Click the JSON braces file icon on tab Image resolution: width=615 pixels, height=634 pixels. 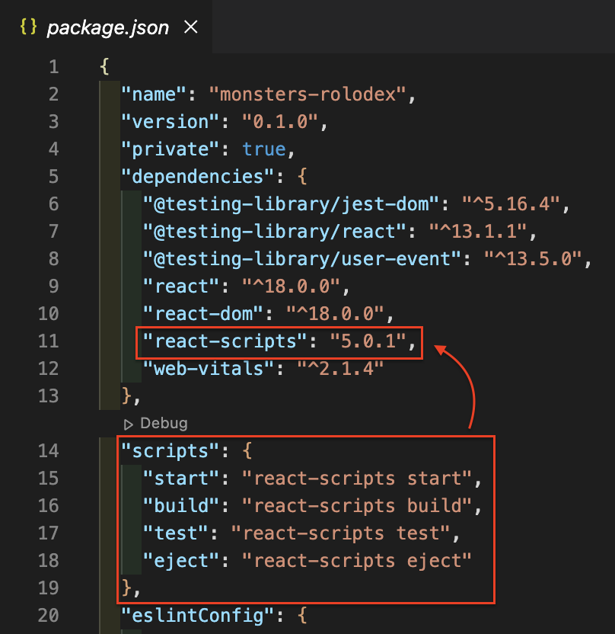pyautogui.click(x=28, y=27)
